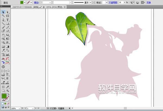Swap fill and stroke colors
The height and width of the screenshot is (111, 163).
pos(8,94)
